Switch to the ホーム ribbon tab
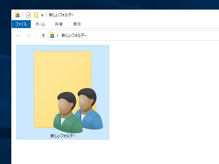This screenshot has width=219, height=164. coord(40,24)
